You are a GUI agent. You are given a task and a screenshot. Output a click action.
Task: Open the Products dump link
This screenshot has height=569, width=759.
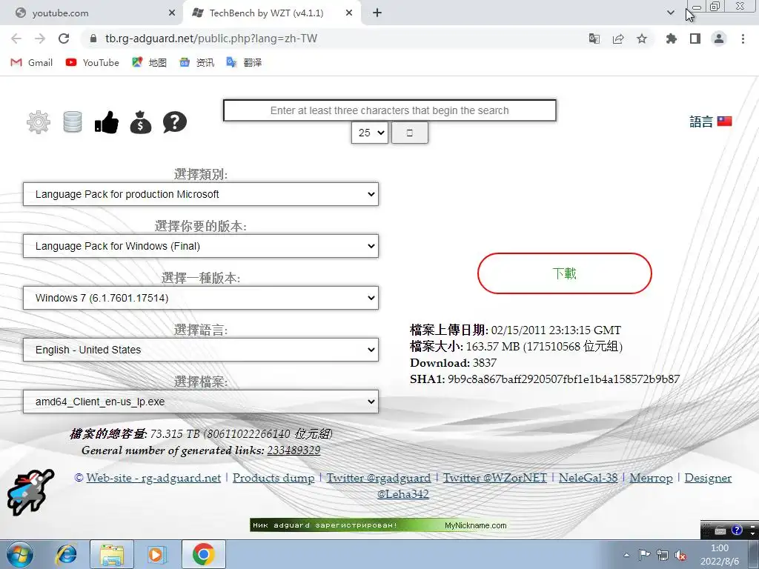[x=274, y=478]
